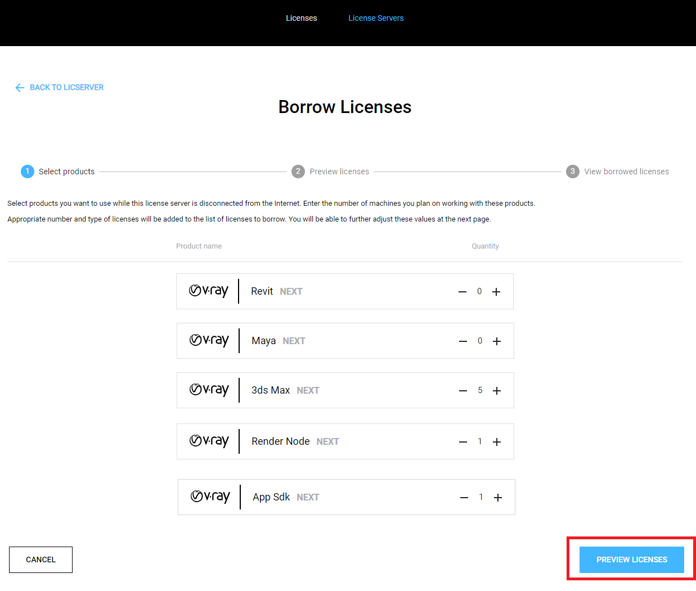Viewport: 696px width, 591px height.
Task: Click Back to LICSERVER
Action: click(x=67, y=87)
